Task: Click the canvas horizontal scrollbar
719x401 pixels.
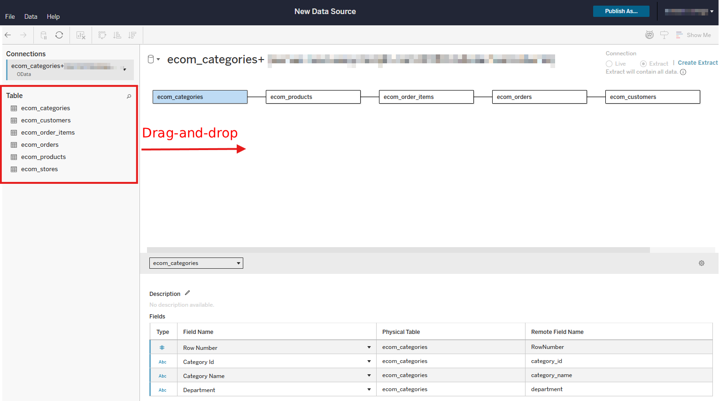Action: pos(398,250)
